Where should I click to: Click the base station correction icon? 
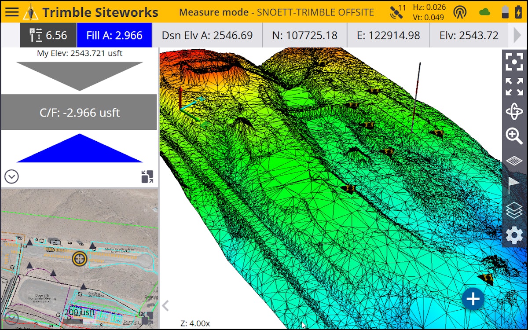[460, 12]
